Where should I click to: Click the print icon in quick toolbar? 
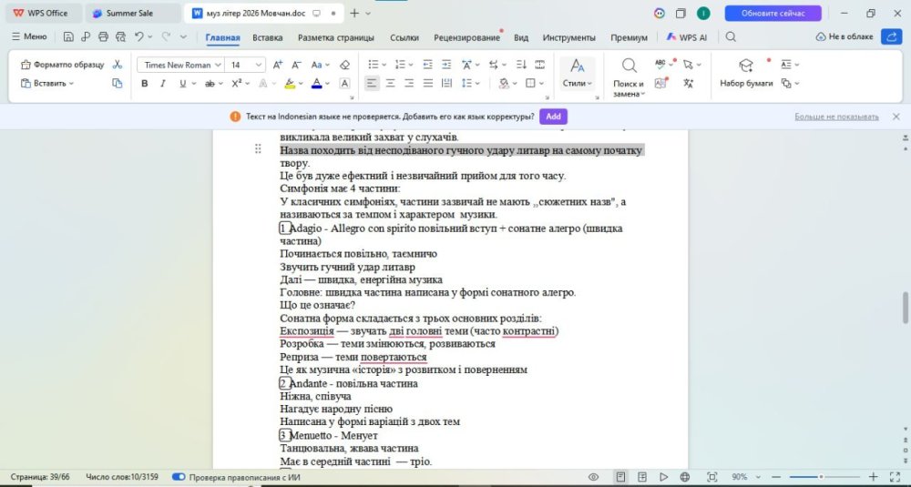click(103, 36)
